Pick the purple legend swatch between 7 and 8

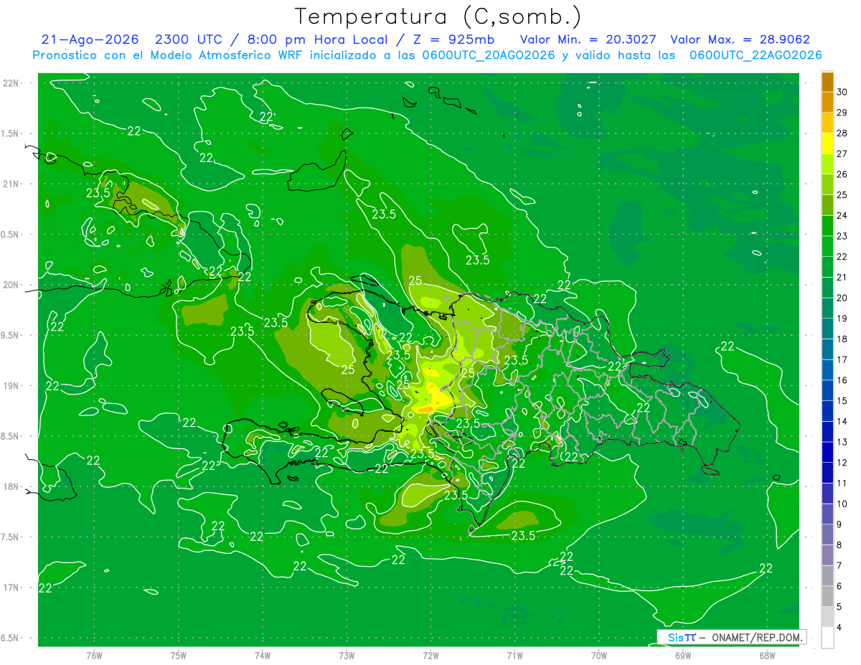[827, 555]
